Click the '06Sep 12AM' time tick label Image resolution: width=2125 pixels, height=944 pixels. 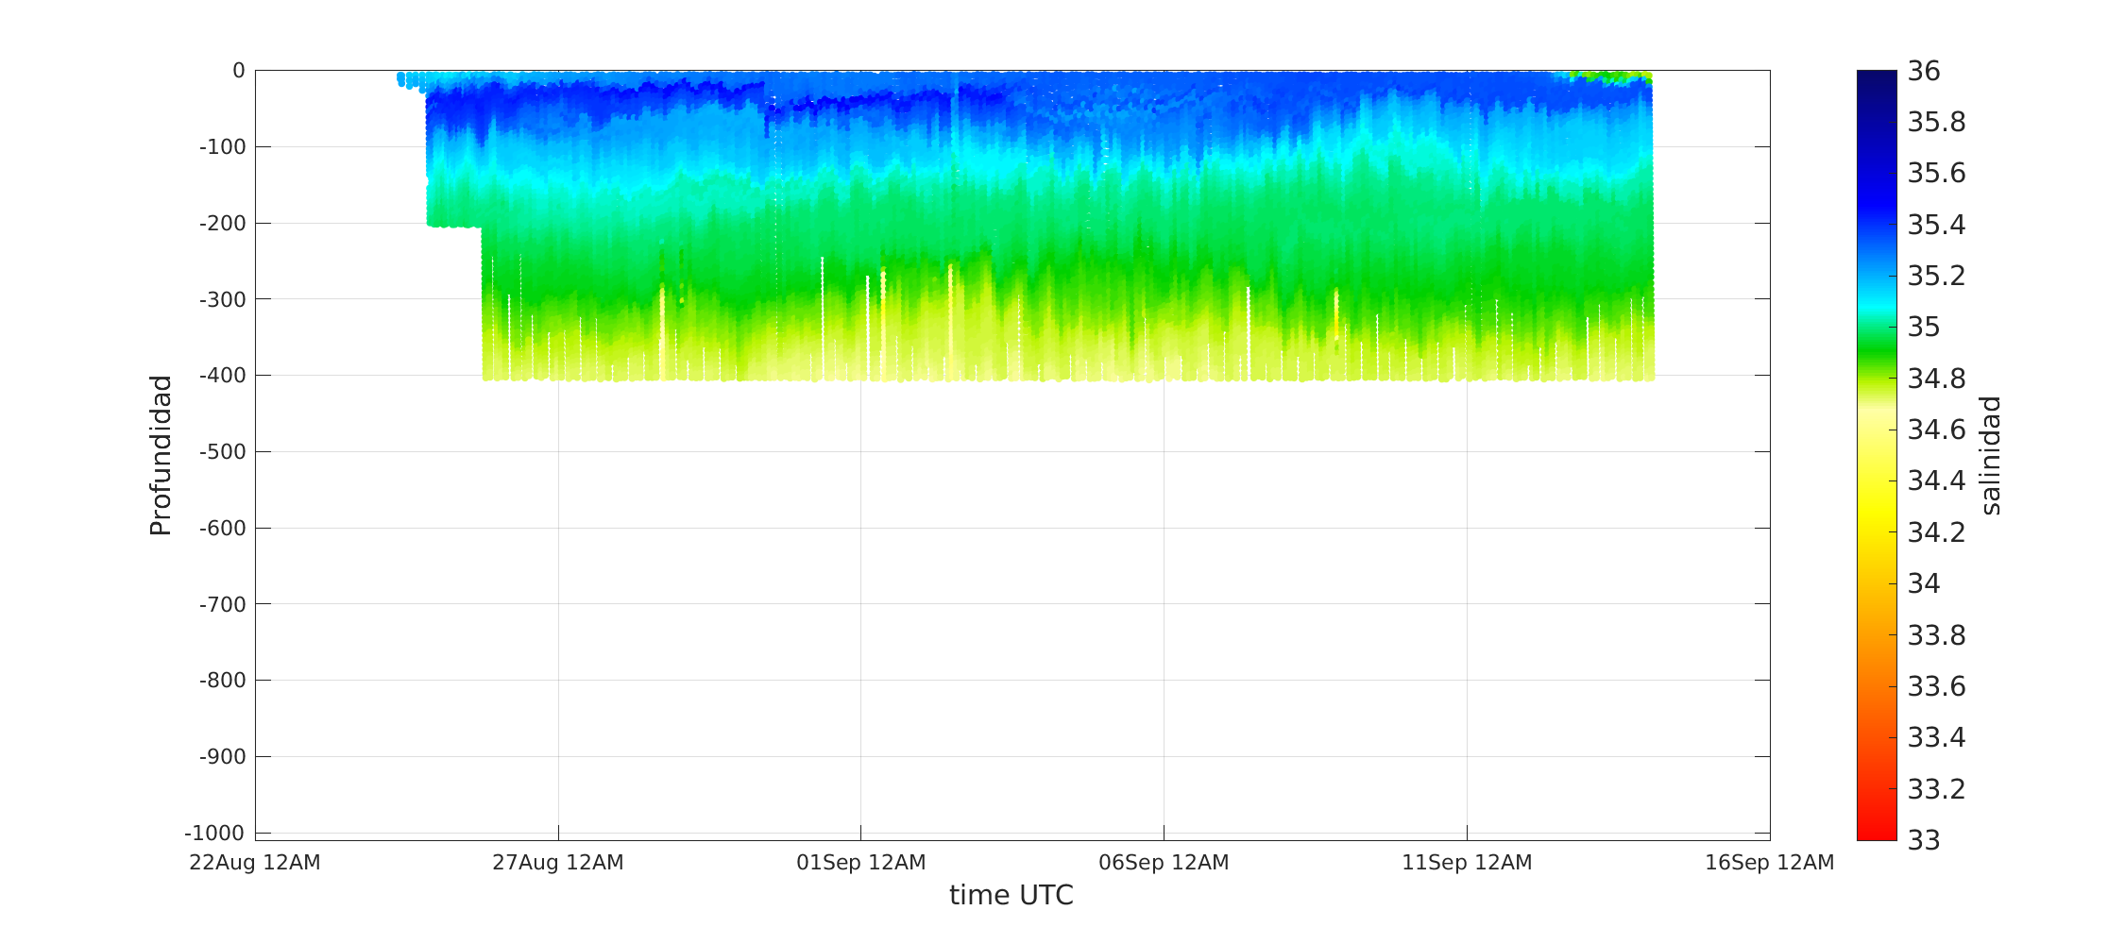click(x=1164, y=863)
